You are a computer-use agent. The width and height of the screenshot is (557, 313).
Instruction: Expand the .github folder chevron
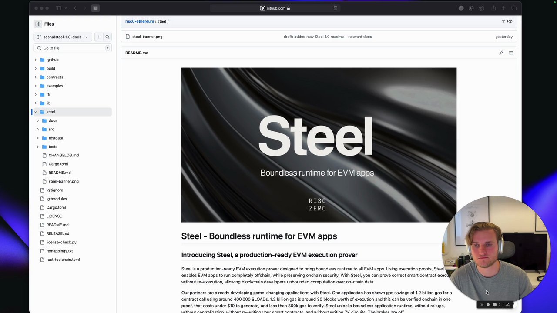coord(36,60)
